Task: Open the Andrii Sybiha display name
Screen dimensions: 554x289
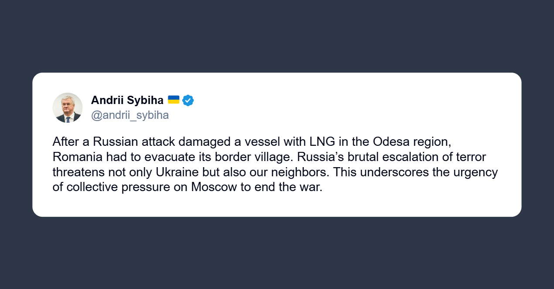Action: point(127,101)
